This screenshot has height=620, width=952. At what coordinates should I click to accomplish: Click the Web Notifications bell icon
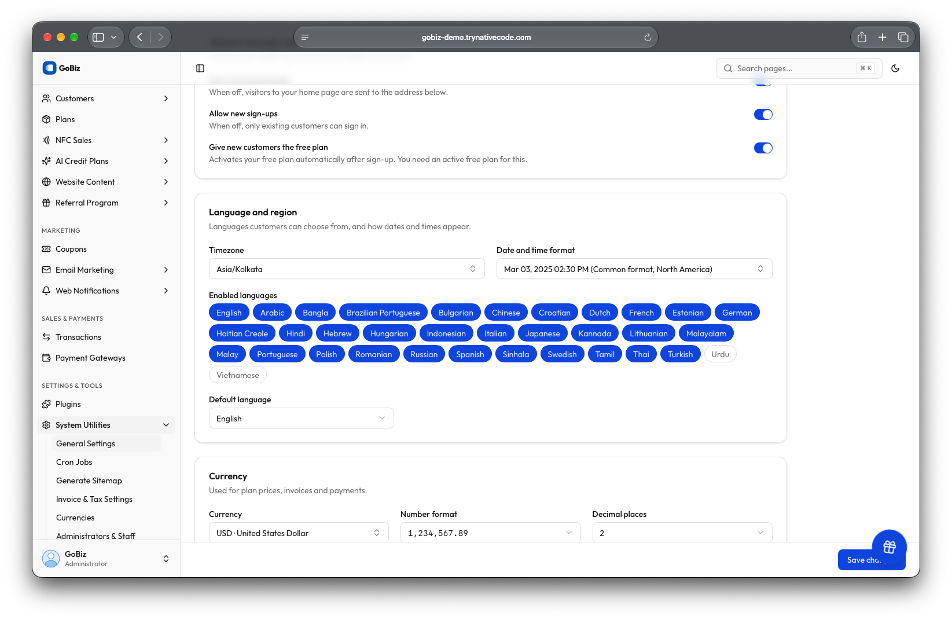46,291
